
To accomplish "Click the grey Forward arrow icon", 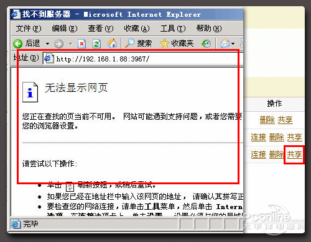I will point(58,44).
